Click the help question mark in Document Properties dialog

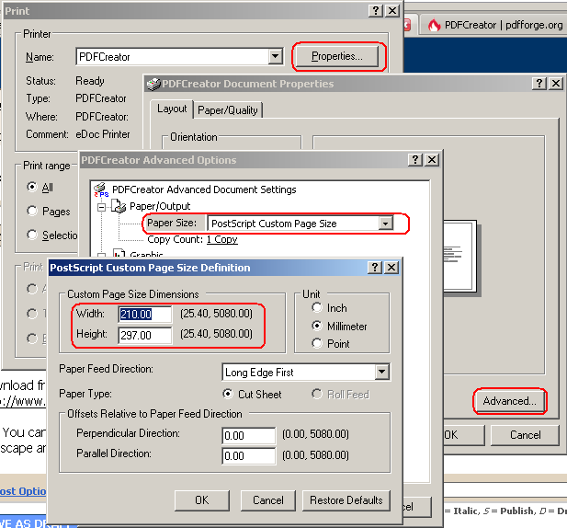click(539, 84)
